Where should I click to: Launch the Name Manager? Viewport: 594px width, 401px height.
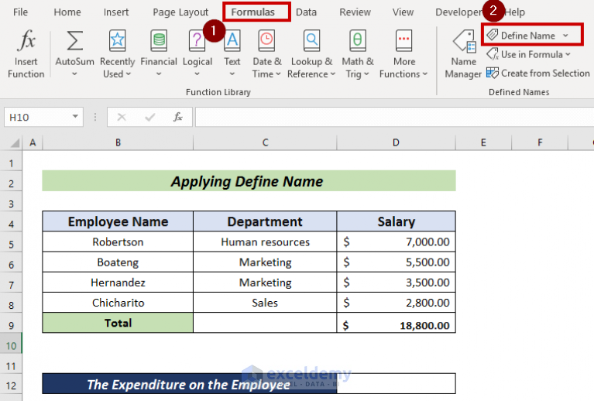click(x=463, y=53)
